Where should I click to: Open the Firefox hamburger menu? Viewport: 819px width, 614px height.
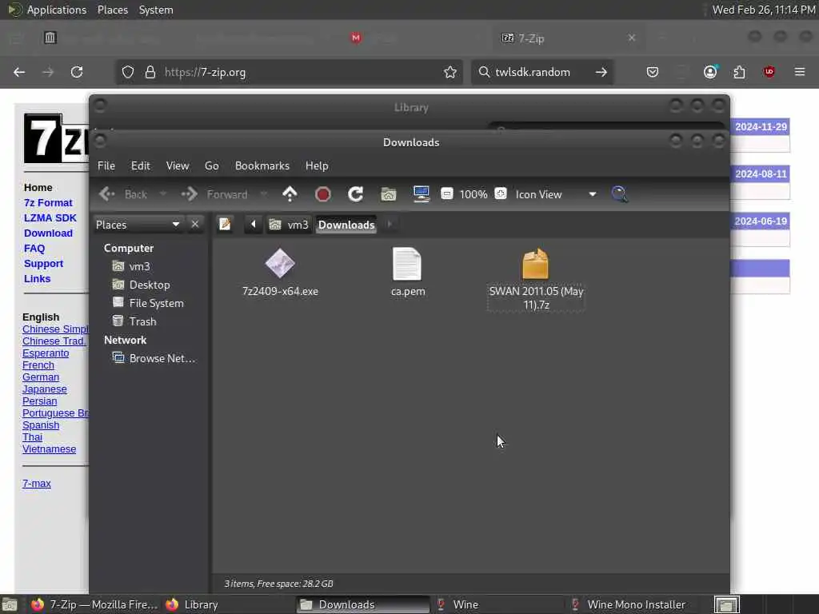pyautogui.click(x=800, y=71)
